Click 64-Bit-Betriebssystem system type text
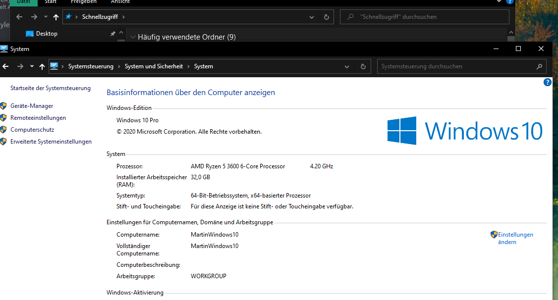Image resolution: width=558 pixels, height=300 pixels. [x=251, y=196]
